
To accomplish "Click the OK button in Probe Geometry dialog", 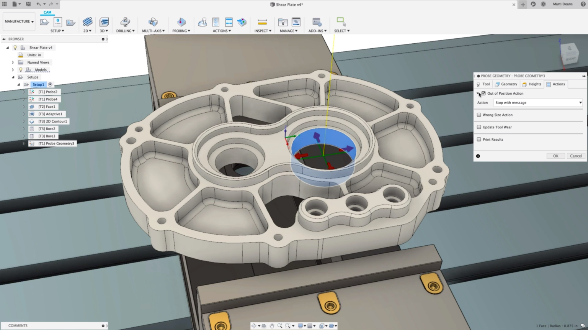I will [555, 156].
